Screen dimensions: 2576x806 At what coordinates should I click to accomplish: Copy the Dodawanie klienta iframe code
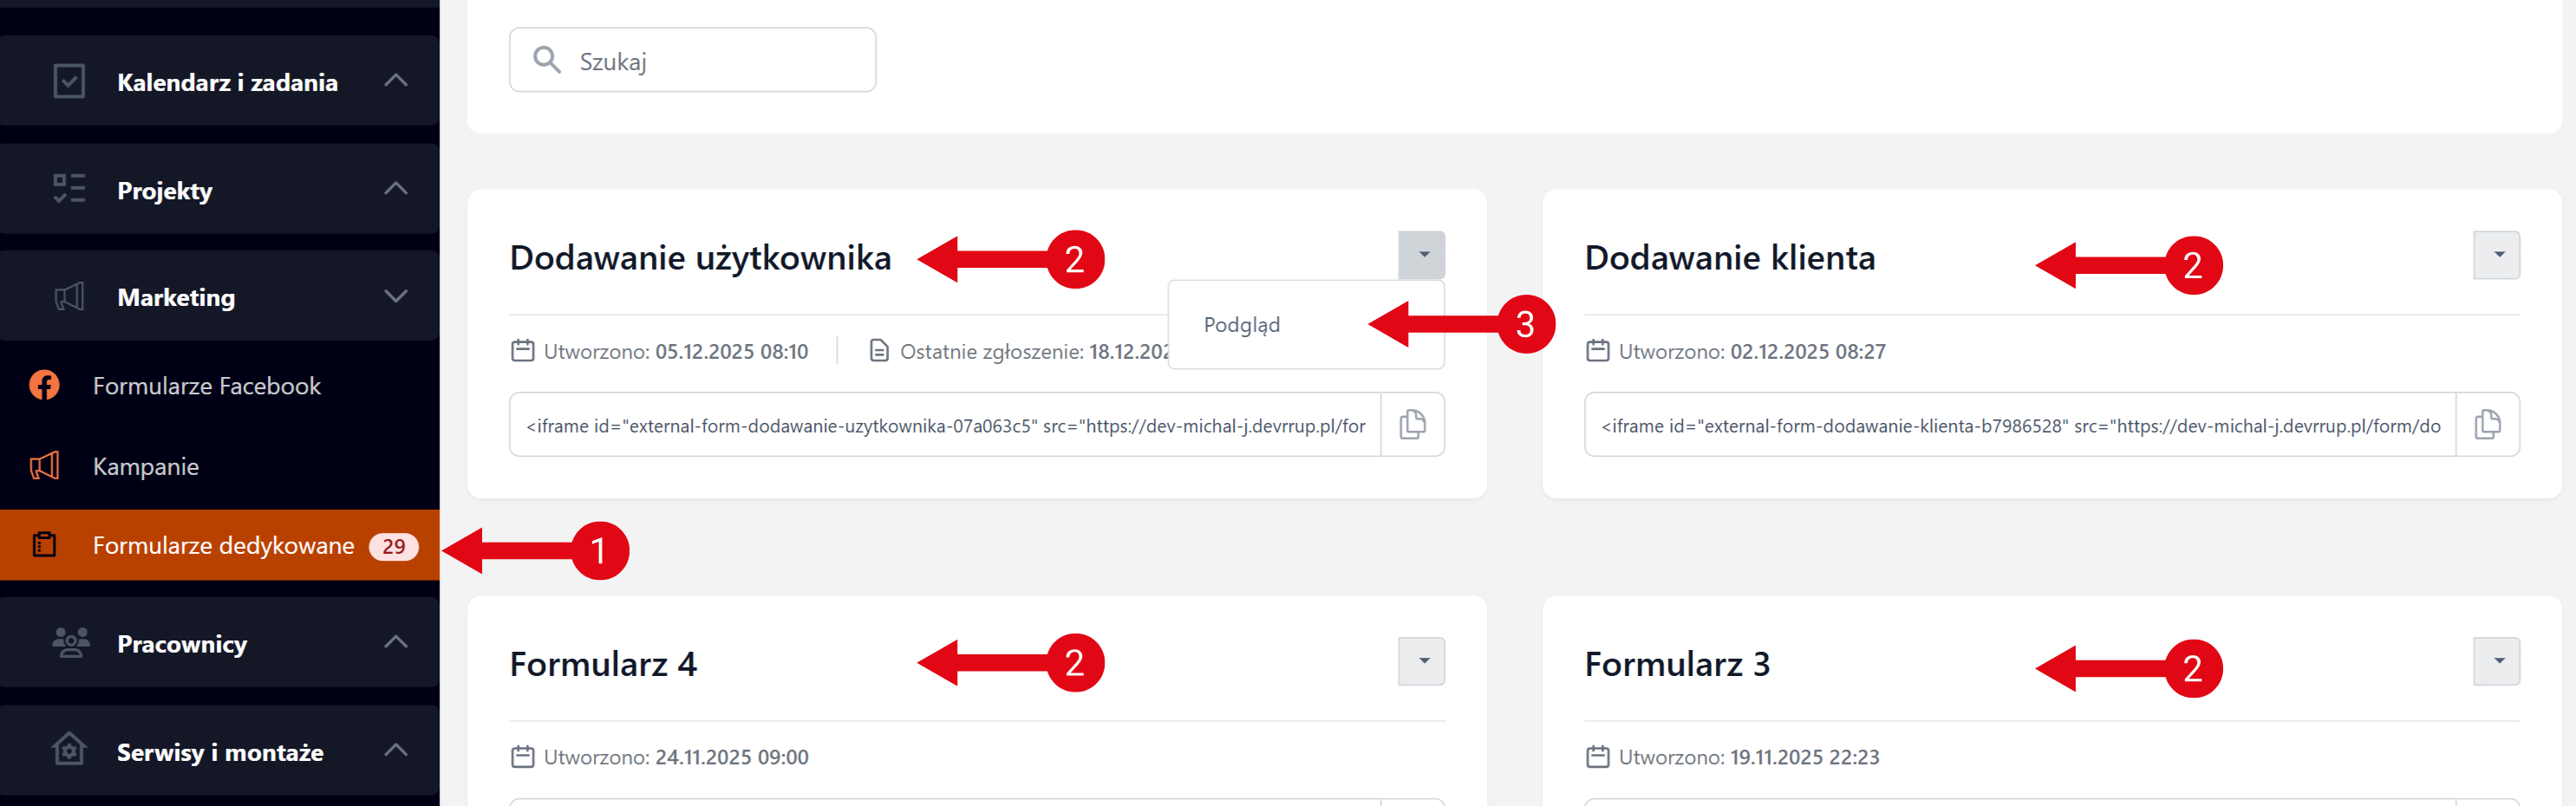point(2487,425)
